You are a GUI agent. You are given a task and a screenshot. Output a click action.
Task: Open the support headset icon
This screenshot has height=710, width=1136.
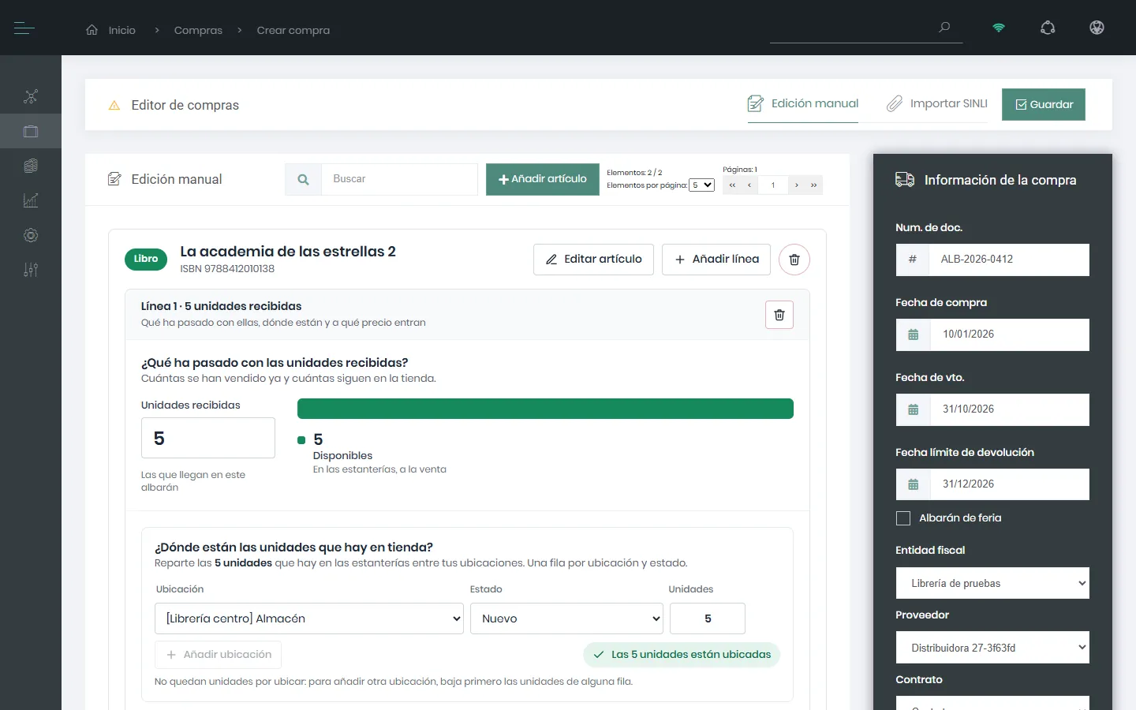(1048, 28)
